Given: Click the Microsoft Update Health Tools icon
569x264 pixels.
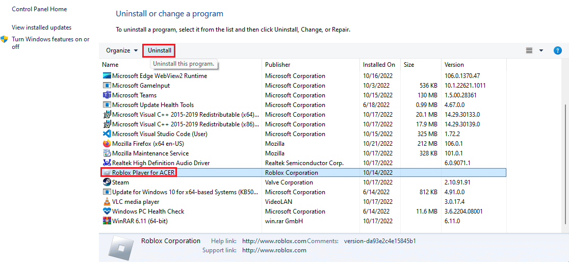Looking at the screenshot, I should [x=107, y=105].
